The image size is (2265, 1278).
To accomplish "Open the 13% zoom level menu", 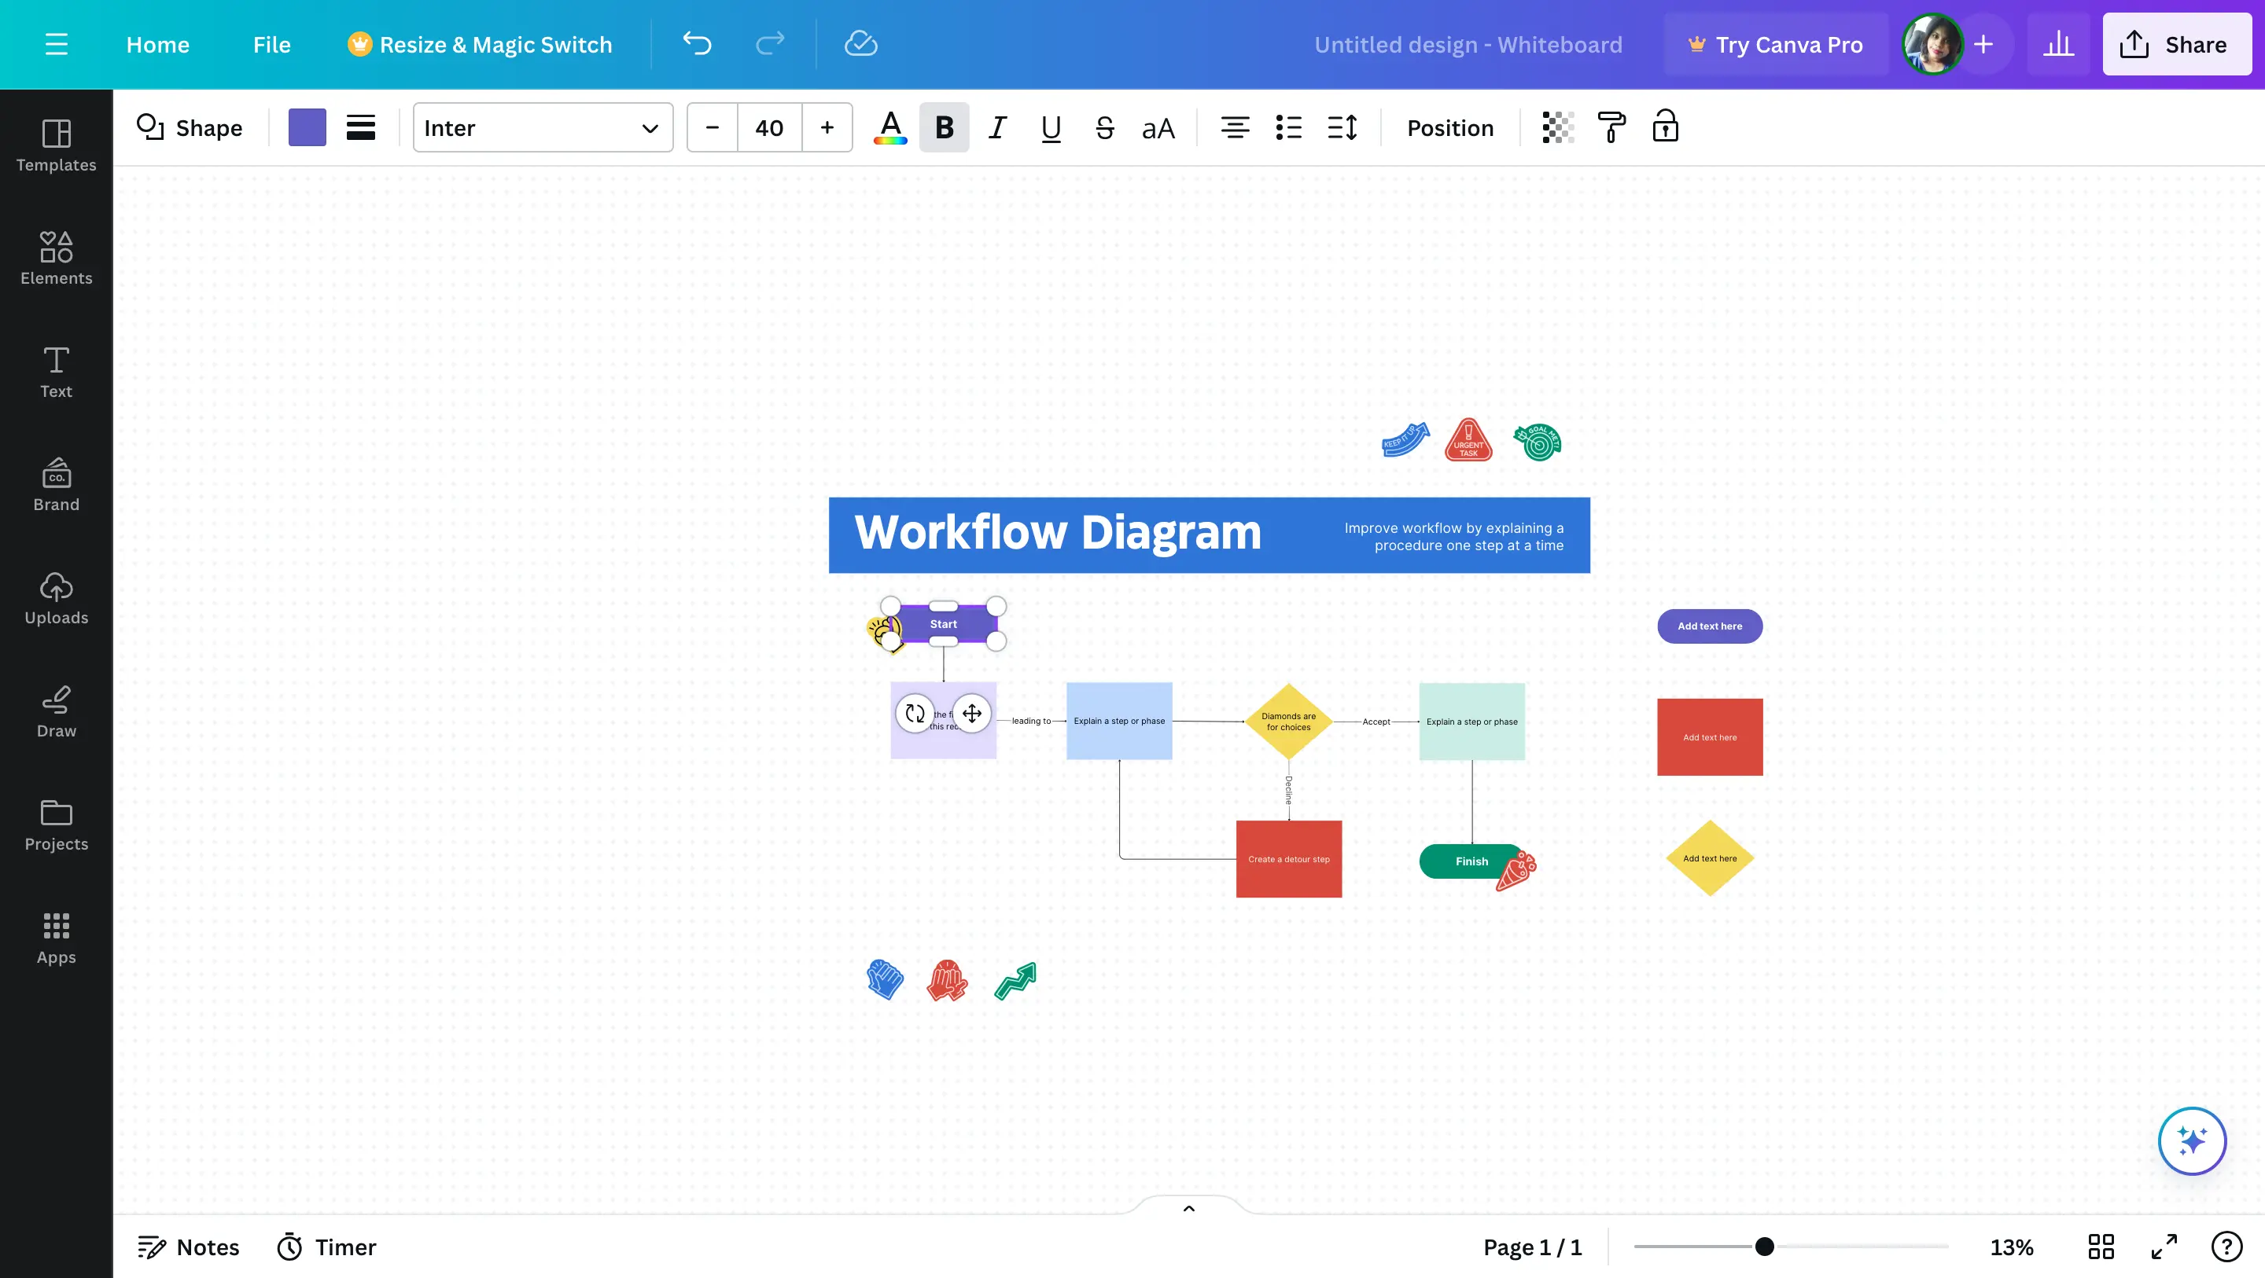I will (x=2012, y=1247).
